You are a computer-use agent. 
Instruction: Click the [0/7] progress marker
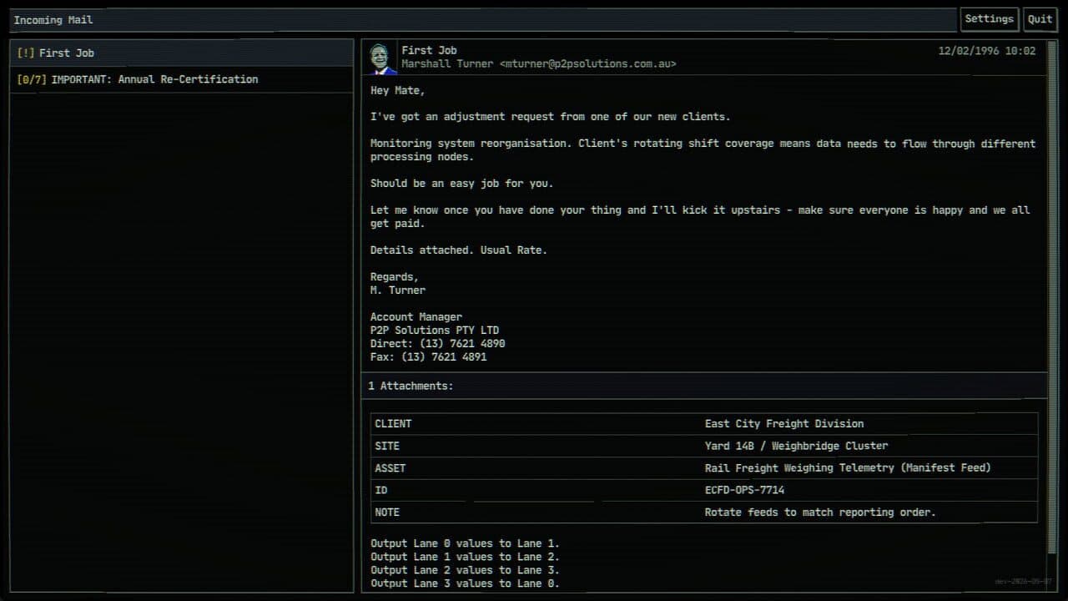tap(32, 79)
